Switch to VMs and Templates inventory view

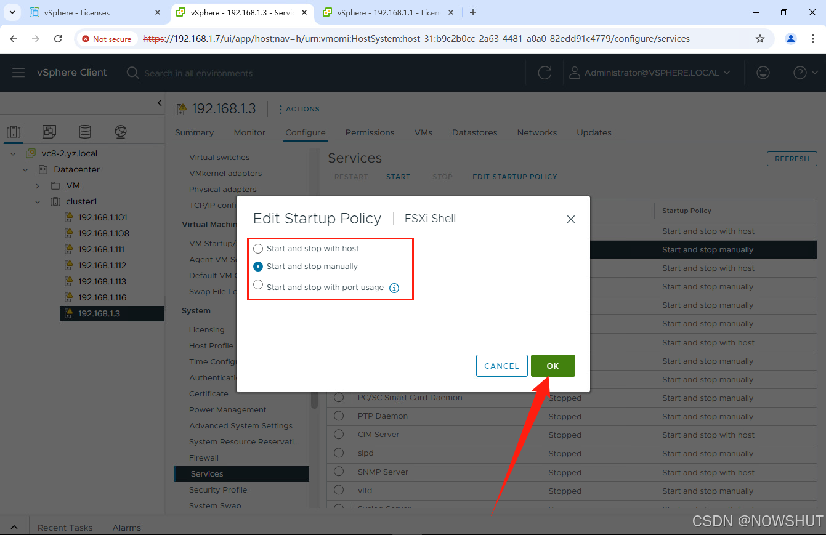pyautogui.click(x=49, y=131)
